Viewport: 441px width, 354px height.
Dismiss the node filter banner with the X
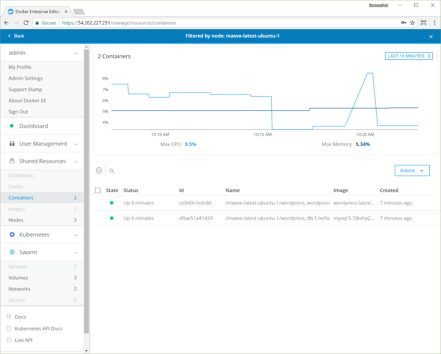tap(431, 36)
